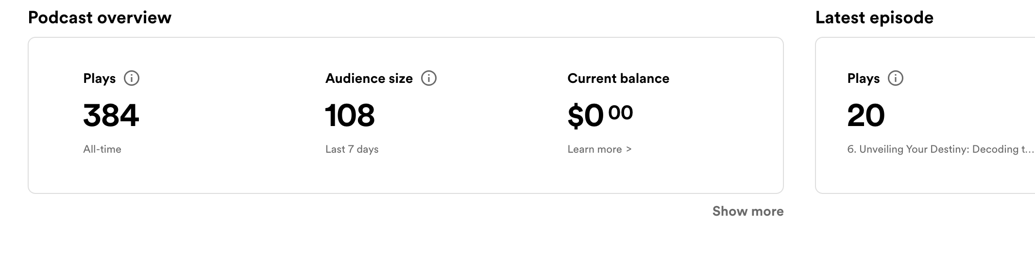Click the Plays label in Latest episode card
Screen dimensions: 1035x254
click(x=863, y=79)
